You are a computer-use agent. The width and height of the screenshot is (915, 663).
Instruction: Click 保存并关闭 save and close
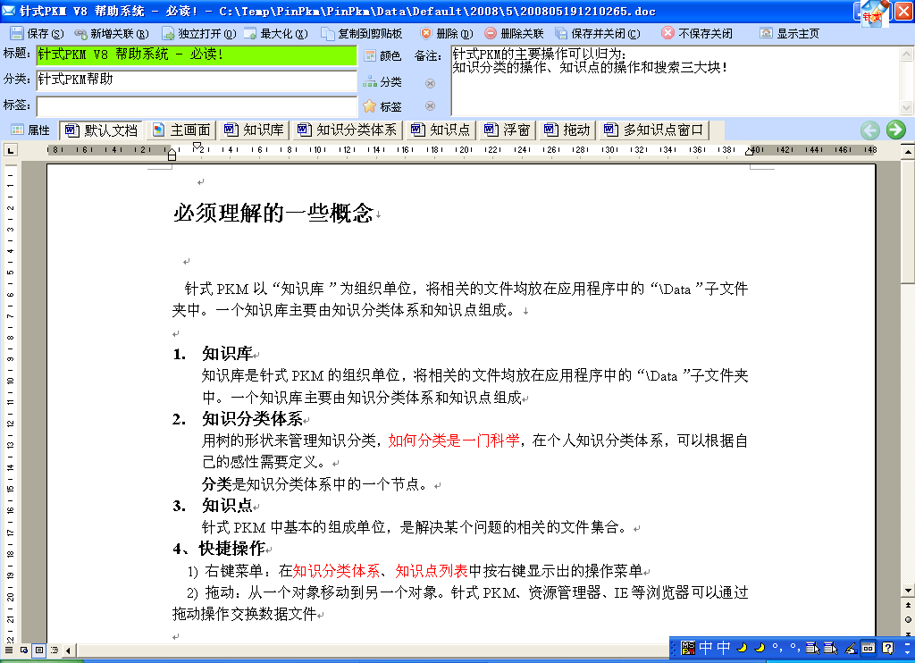point(597,33)
